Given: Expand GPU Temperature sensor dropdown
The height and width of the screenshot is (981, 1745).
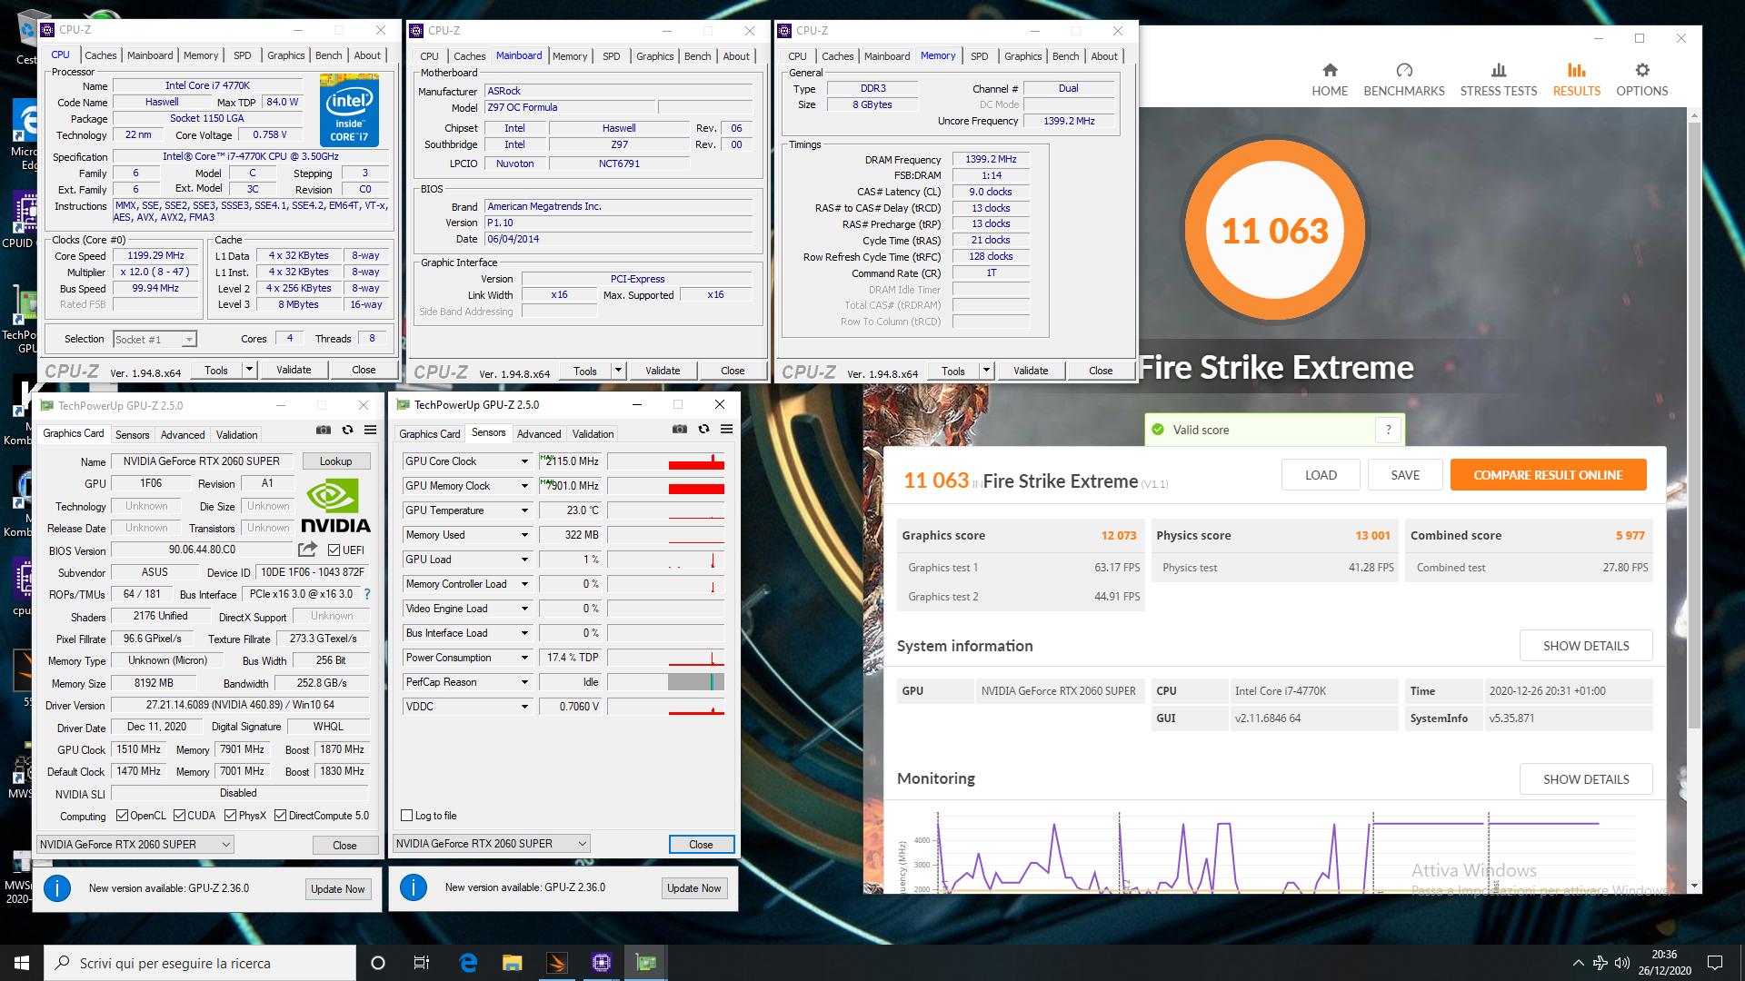Looking at the screenshot, I should pyautogui.click(x=524, y=510).
